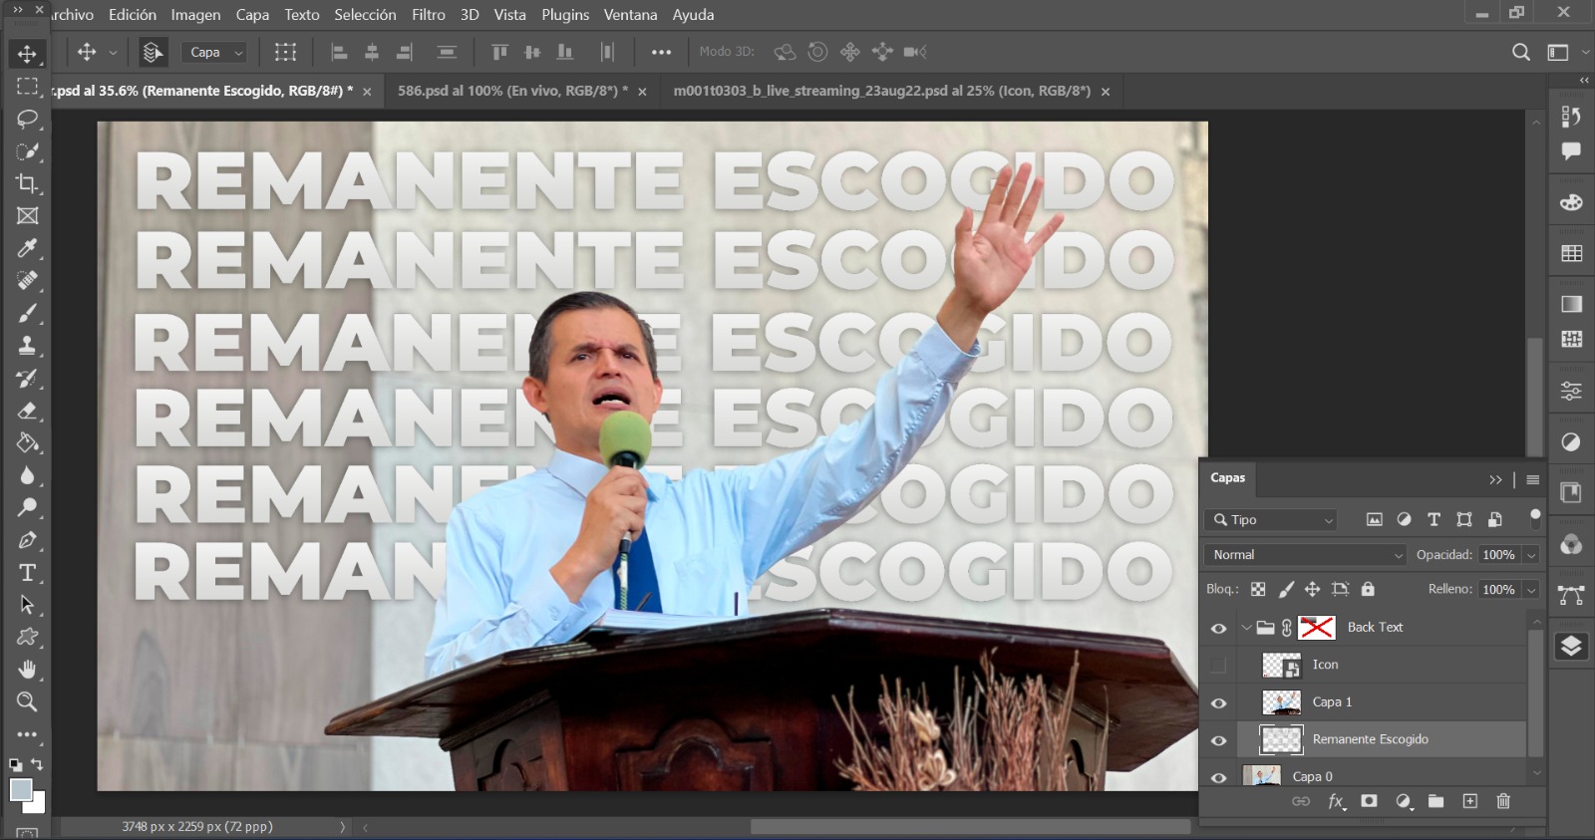Select the Remanente Escogido layer thumbnail
The width and height of the screenshot is (1595, 840).
pyautogui.click(x=1281, y=739)
